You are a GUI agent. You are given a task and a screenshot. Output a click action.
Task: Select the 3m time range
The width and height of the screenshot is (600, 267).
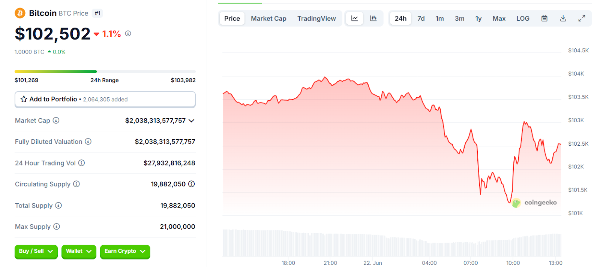pos(459,18)
